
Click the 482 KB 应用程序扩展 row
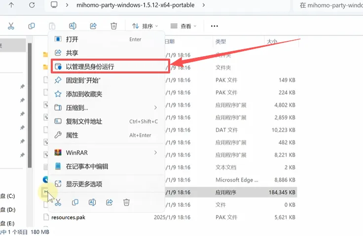point(231,142)
